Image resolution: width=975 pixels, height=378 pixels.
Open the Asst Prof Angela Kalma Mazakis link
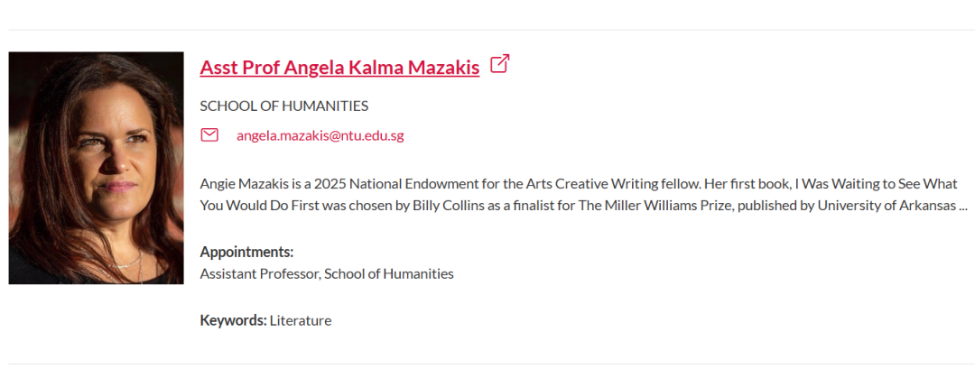click(x=339, y=68)
